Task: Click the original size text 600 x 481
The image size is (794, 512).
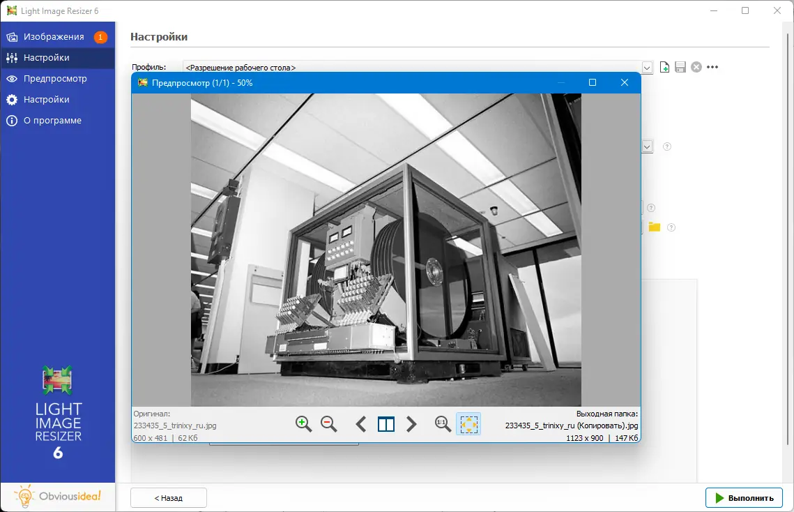Action: 151,438
